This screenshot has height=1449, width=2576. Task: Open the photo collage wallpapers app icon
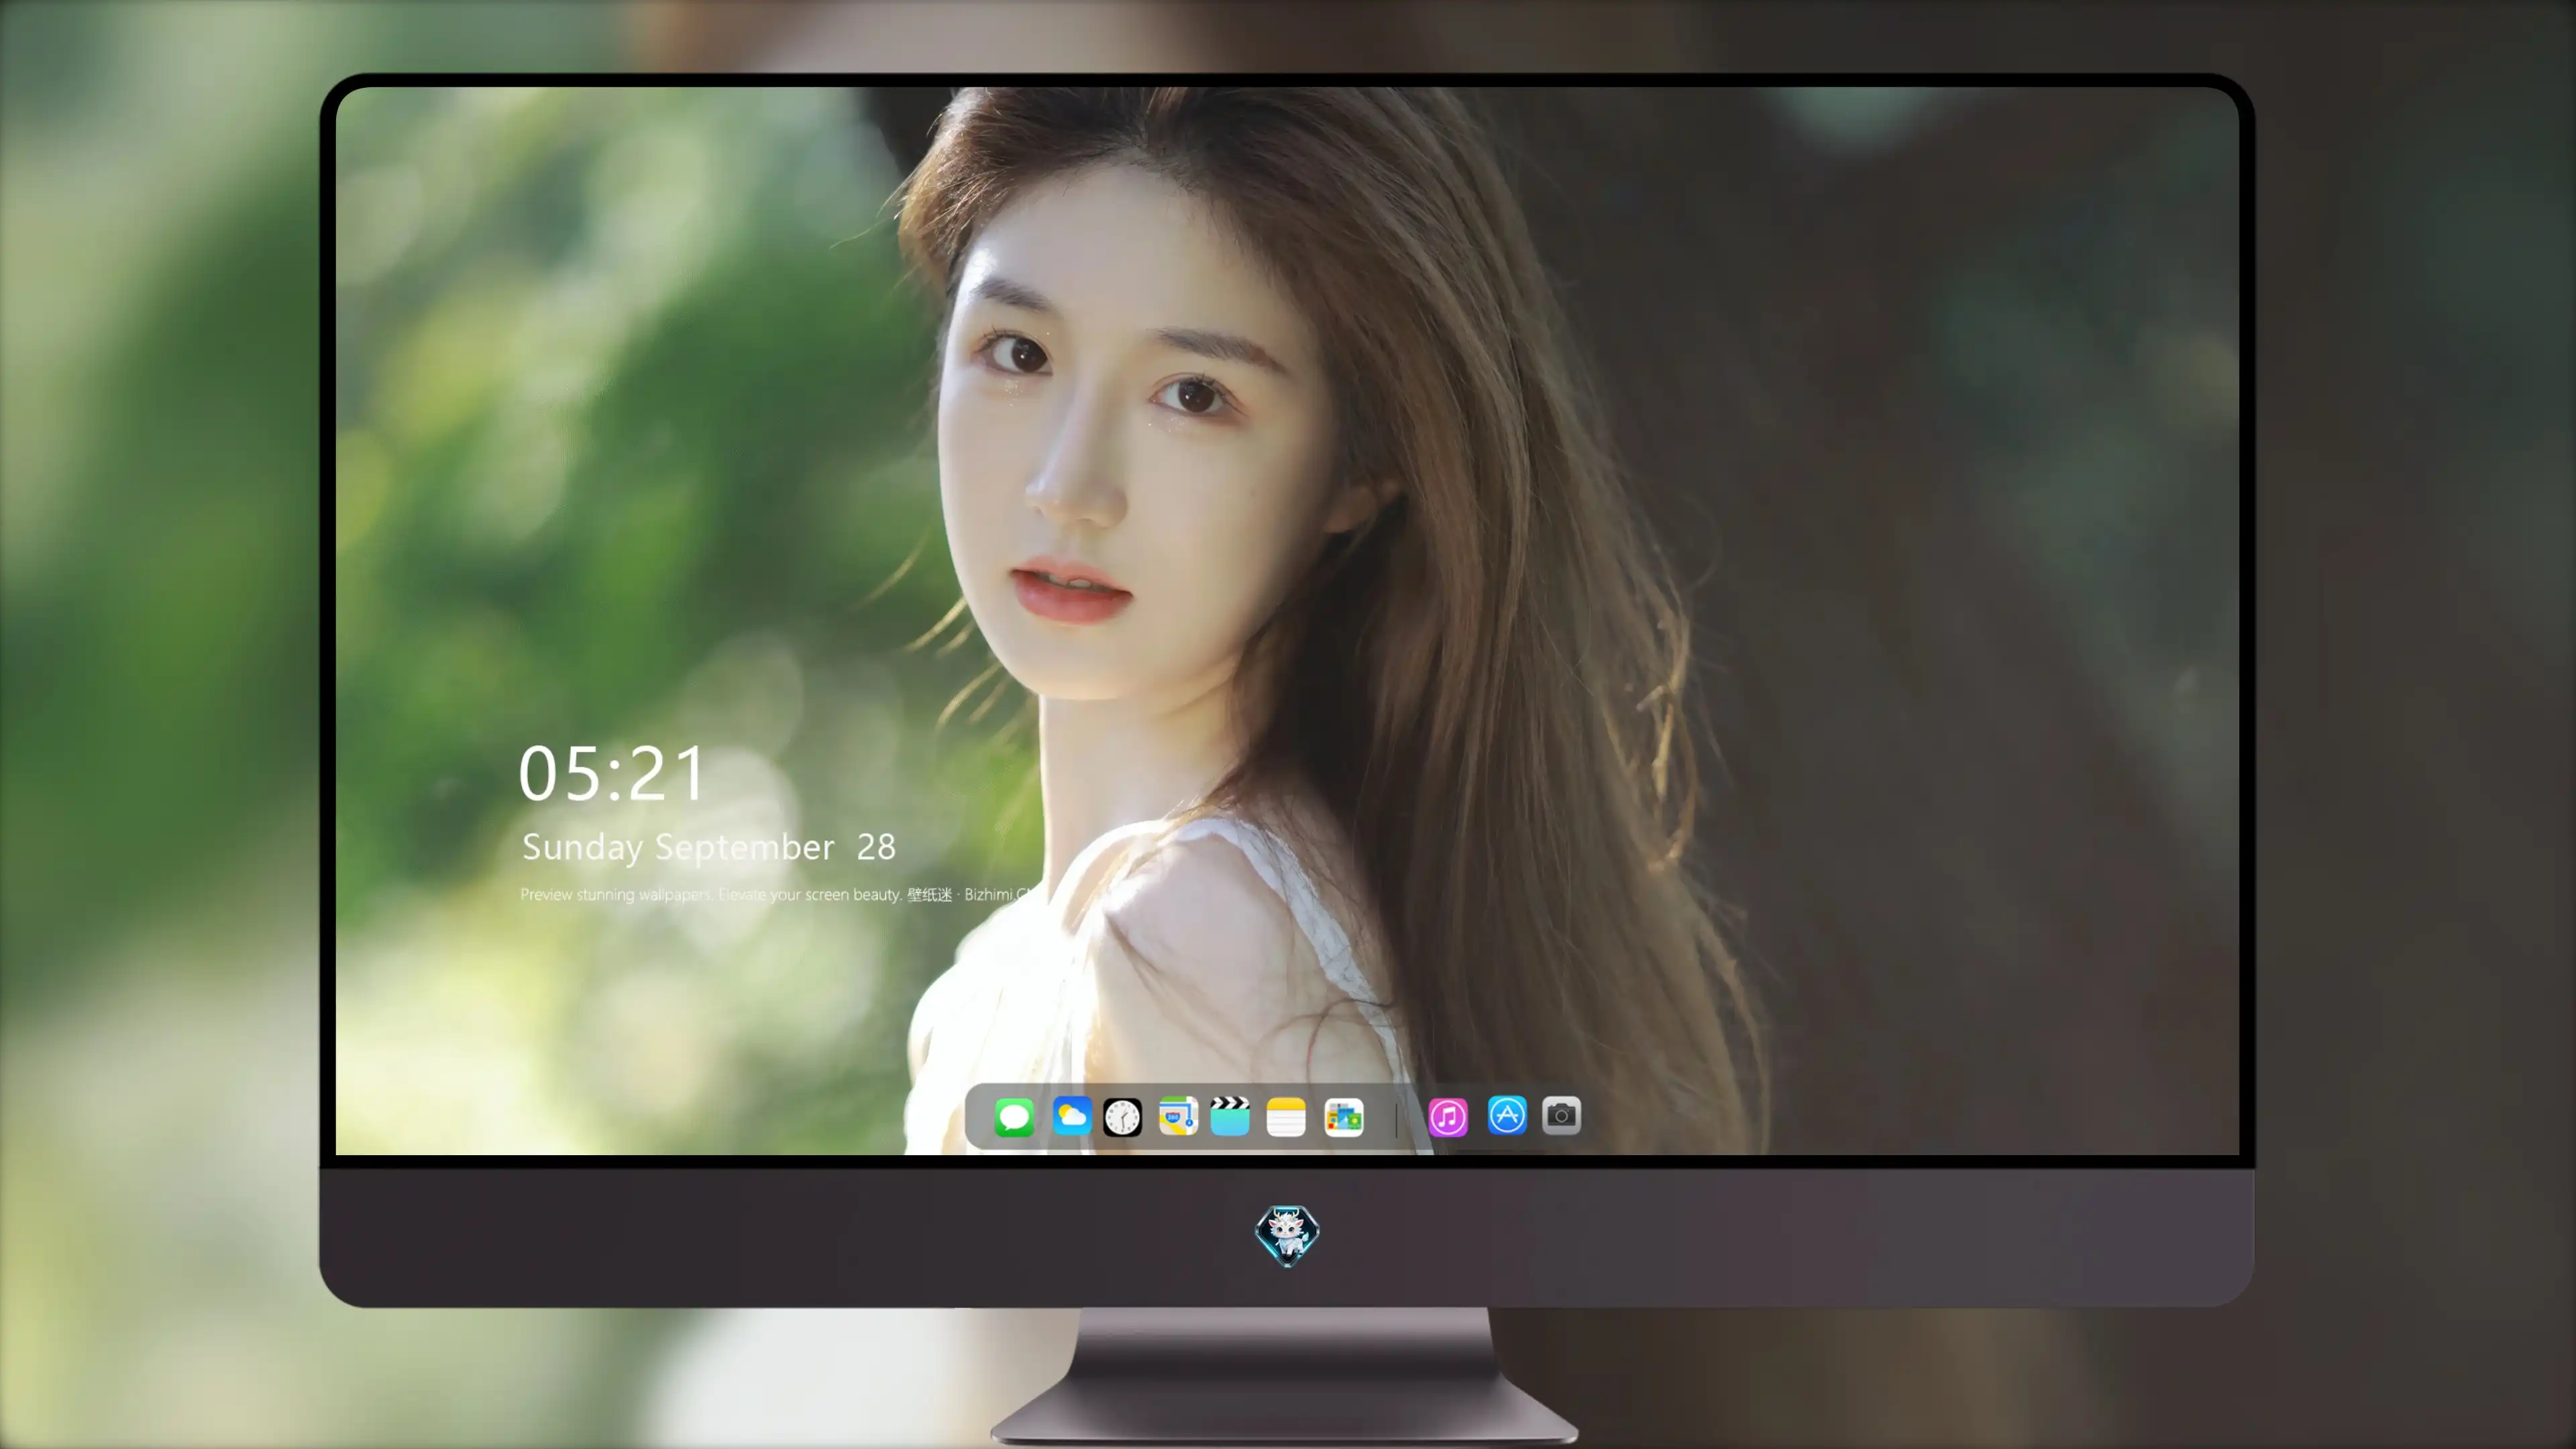tap(1344, 1117)
